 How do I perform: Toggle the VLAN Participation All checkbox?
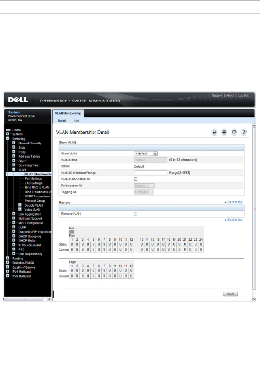pyautogui.click(x=136, y=179)
